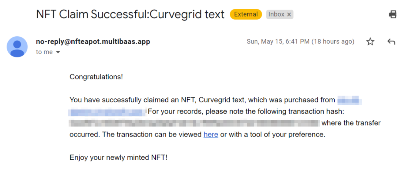The width and height of the screenshot is (406, 171).
Task: Click the "where the transfer" text
Action: 351,123
